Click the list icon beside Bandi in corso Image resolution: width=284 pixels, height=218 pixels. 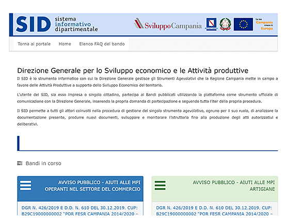tap(20, 163)
